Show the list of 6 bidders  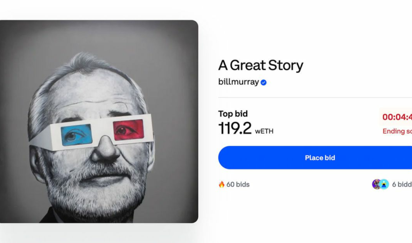pyautogui.click(x=401, y=184)
